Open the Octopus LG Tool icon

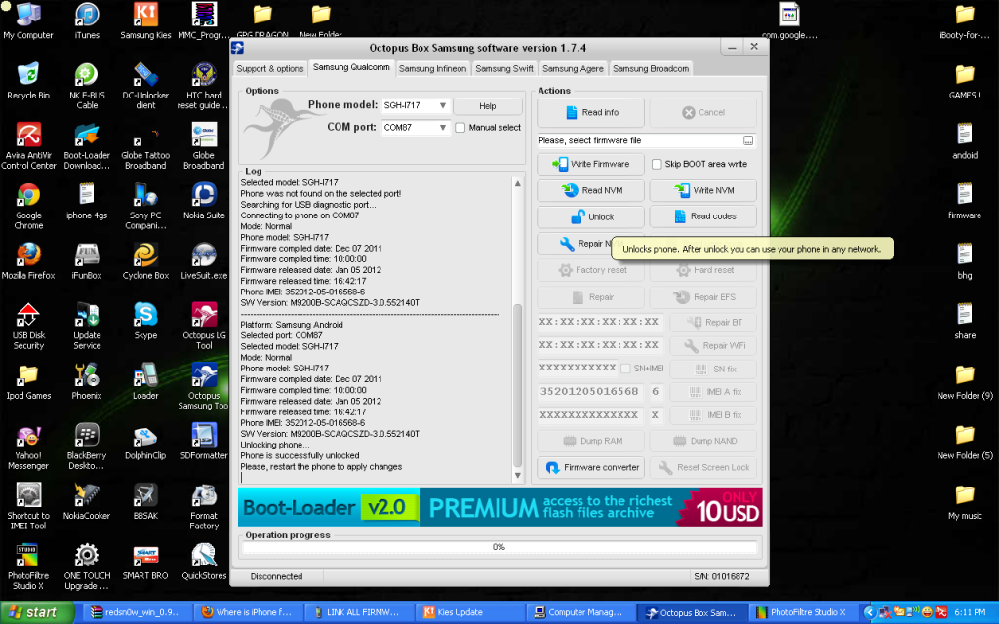tap(204, 326)
